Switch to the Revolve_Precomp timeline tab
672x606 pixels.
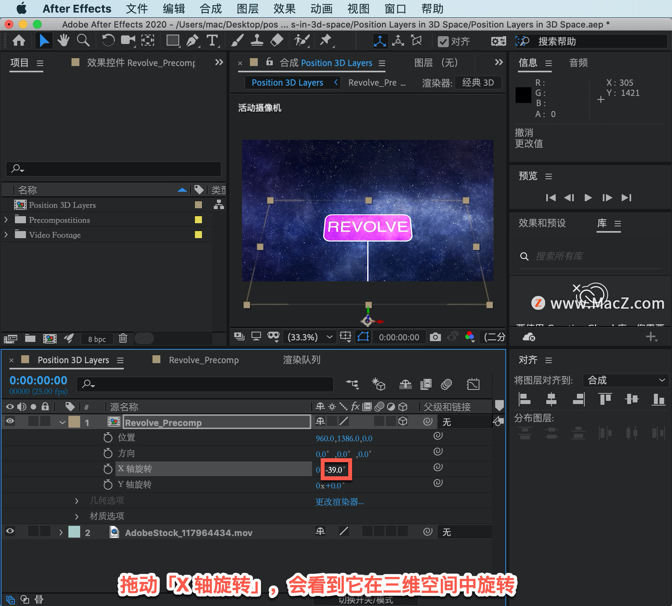204,360
